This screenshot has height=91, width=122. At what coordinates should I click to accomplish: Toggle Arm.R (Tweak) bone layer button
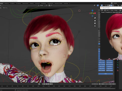point(110,65)
